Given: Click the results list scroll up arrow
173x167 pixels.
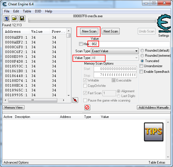Looking at the screenshot, I should (69, 31).
